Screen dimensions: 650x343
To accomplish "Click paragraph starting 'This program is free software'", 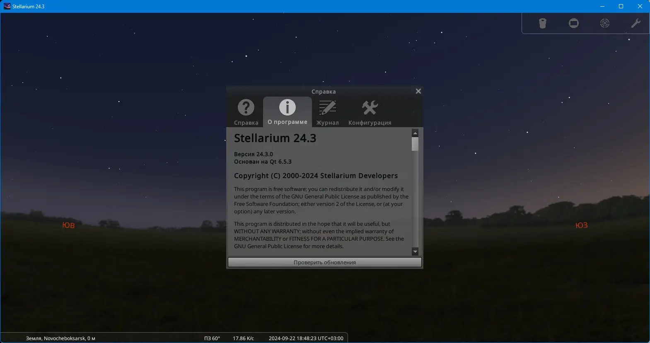I will 321,200.
